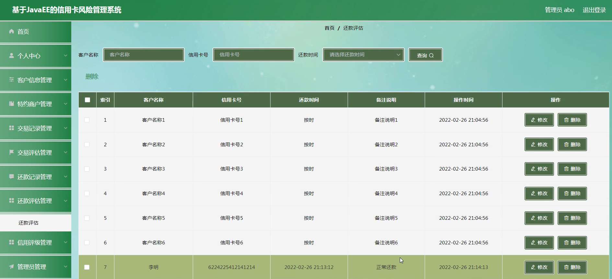612x279 pixels.
Task: Click the pencil icon in 客户名称3 row's 修改
Action: tap(533, 169)
